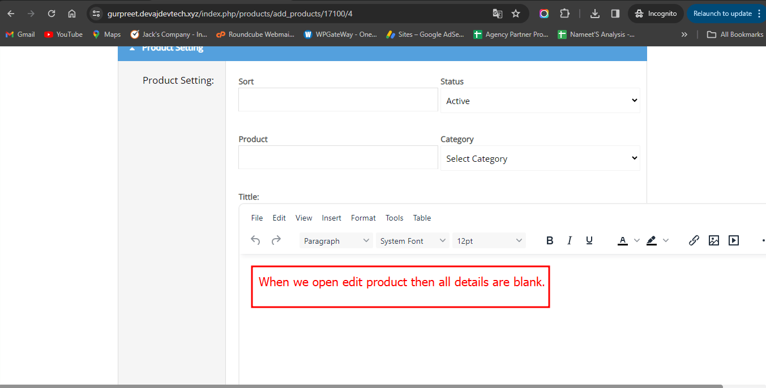Open text color picker arrow
The image size is (766, 388).
[x=636, y=240]
